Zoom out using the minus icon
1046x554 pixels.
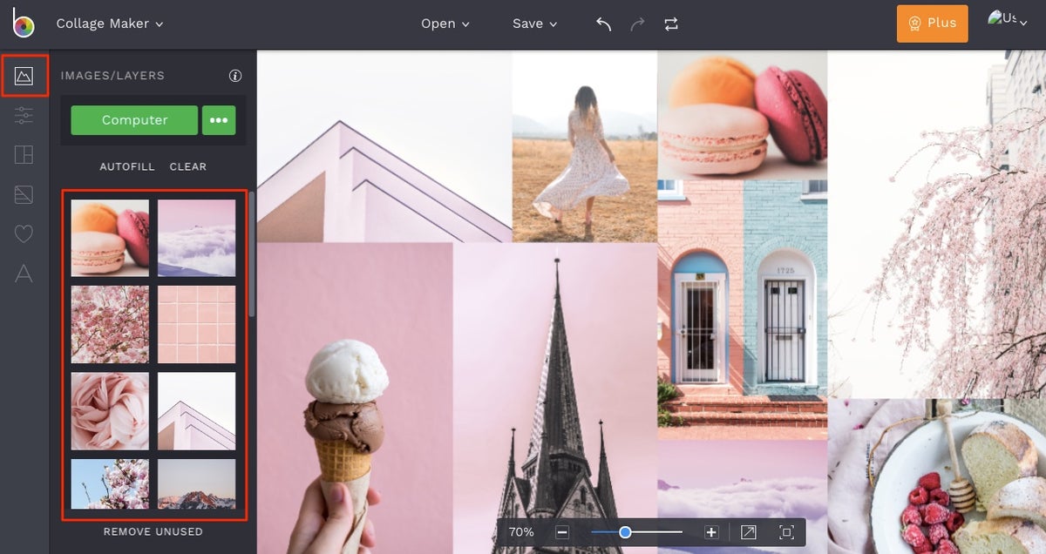tap(562, 531)
